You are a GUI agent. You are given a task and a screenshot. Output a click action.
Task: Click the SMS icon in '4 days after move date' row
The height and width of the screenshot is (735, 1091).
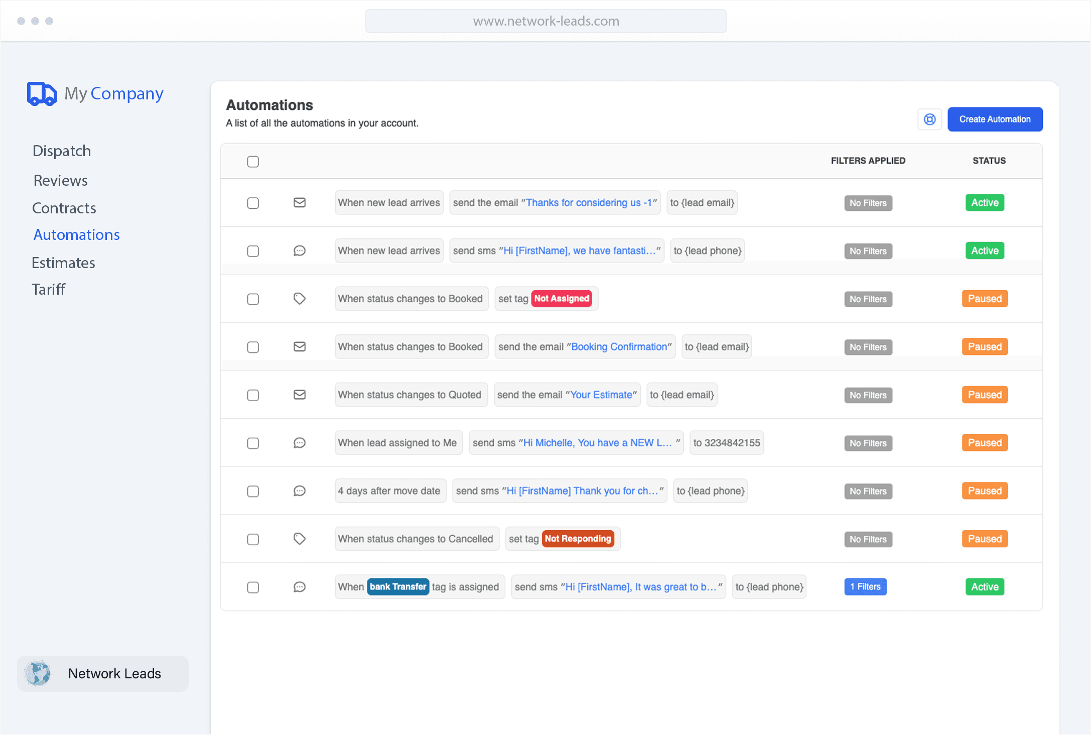pos(300,491)
